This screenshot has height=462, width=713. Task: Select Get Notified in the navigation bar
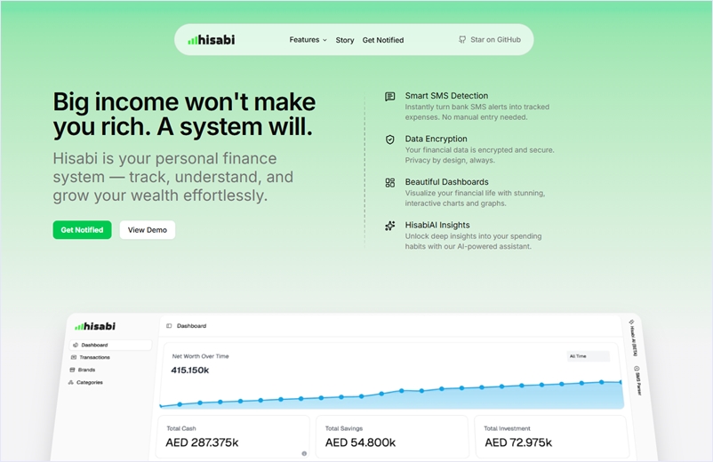[x=382, y=40]
